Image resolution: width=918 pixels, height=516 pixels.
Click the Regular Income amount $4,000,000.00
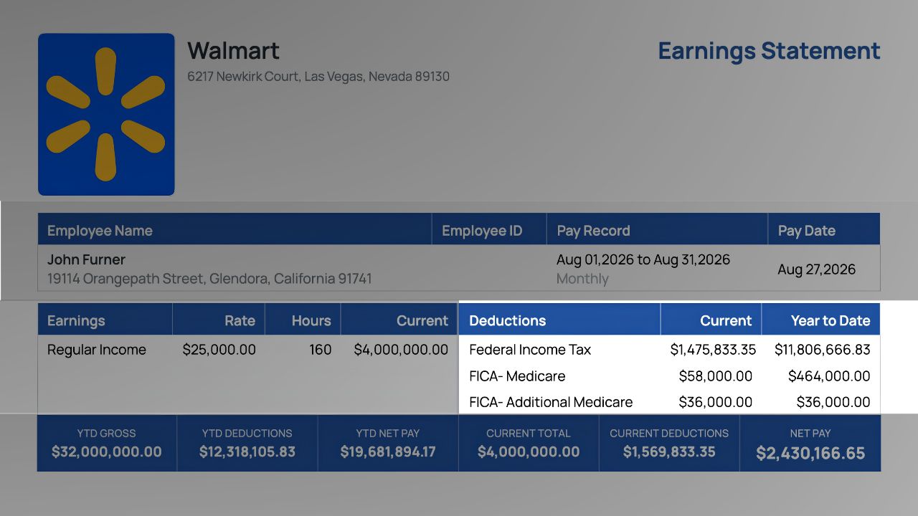(401, 350)
